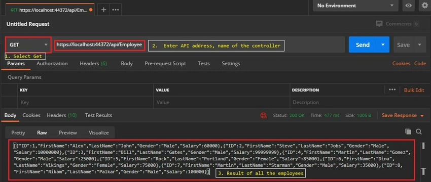Select the response Body tab

tap(10, 115)
